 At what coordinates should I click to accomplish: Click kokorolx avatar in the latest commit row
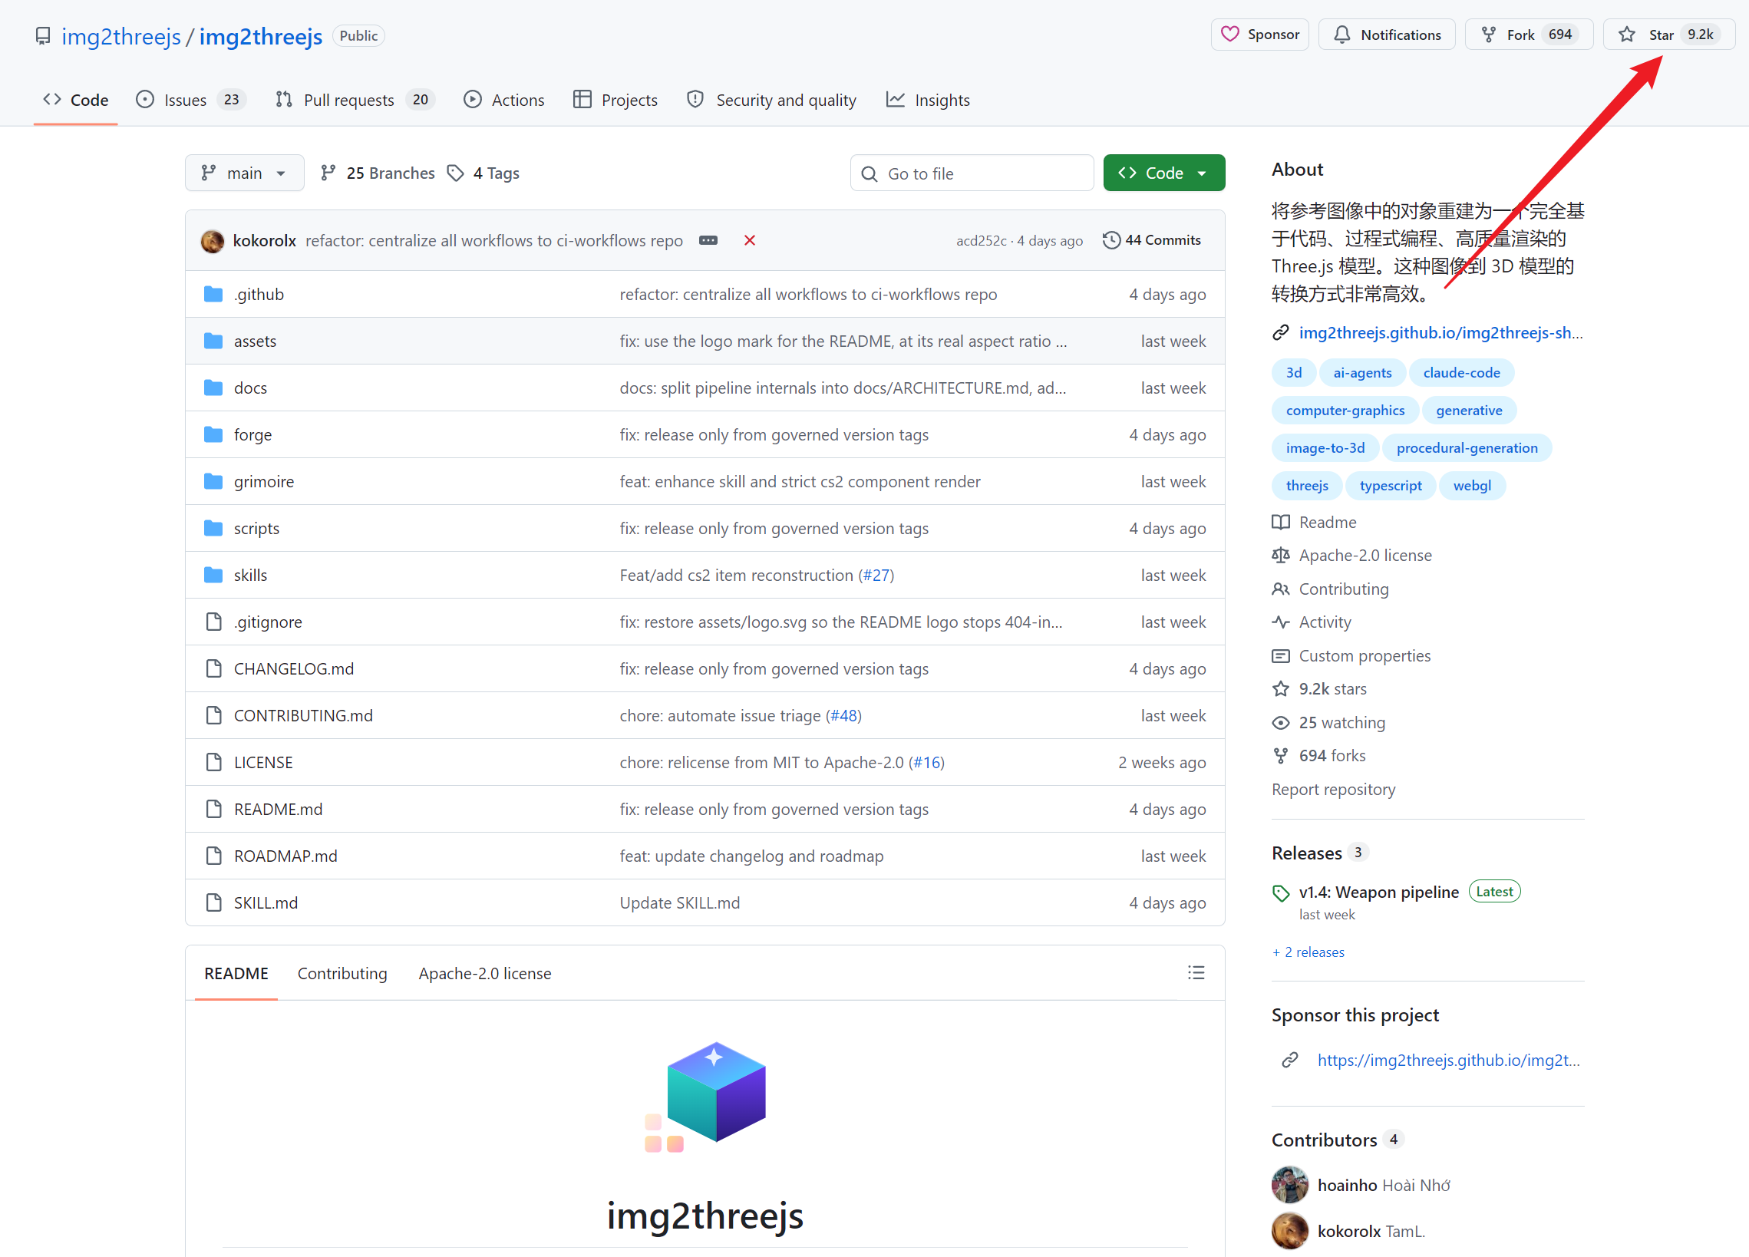pos(212,241)
